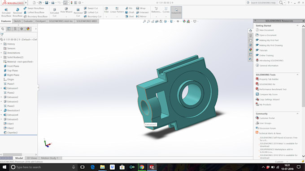Open the DimXpertManager tab icon

pos(22,29)
